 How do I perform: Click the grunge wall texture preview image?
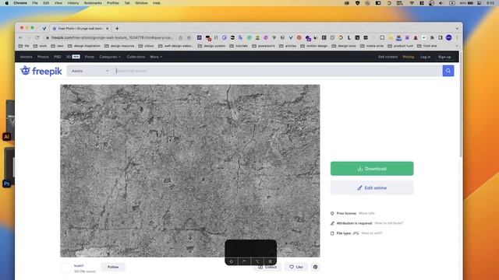click(x=190, y=170)
